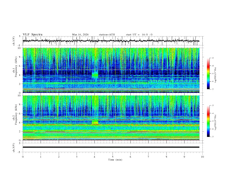Click the ch.2 "Frequency (kHz)" axis label
Image resolution: width=228 pixels, height=176 pixels.
16,115
